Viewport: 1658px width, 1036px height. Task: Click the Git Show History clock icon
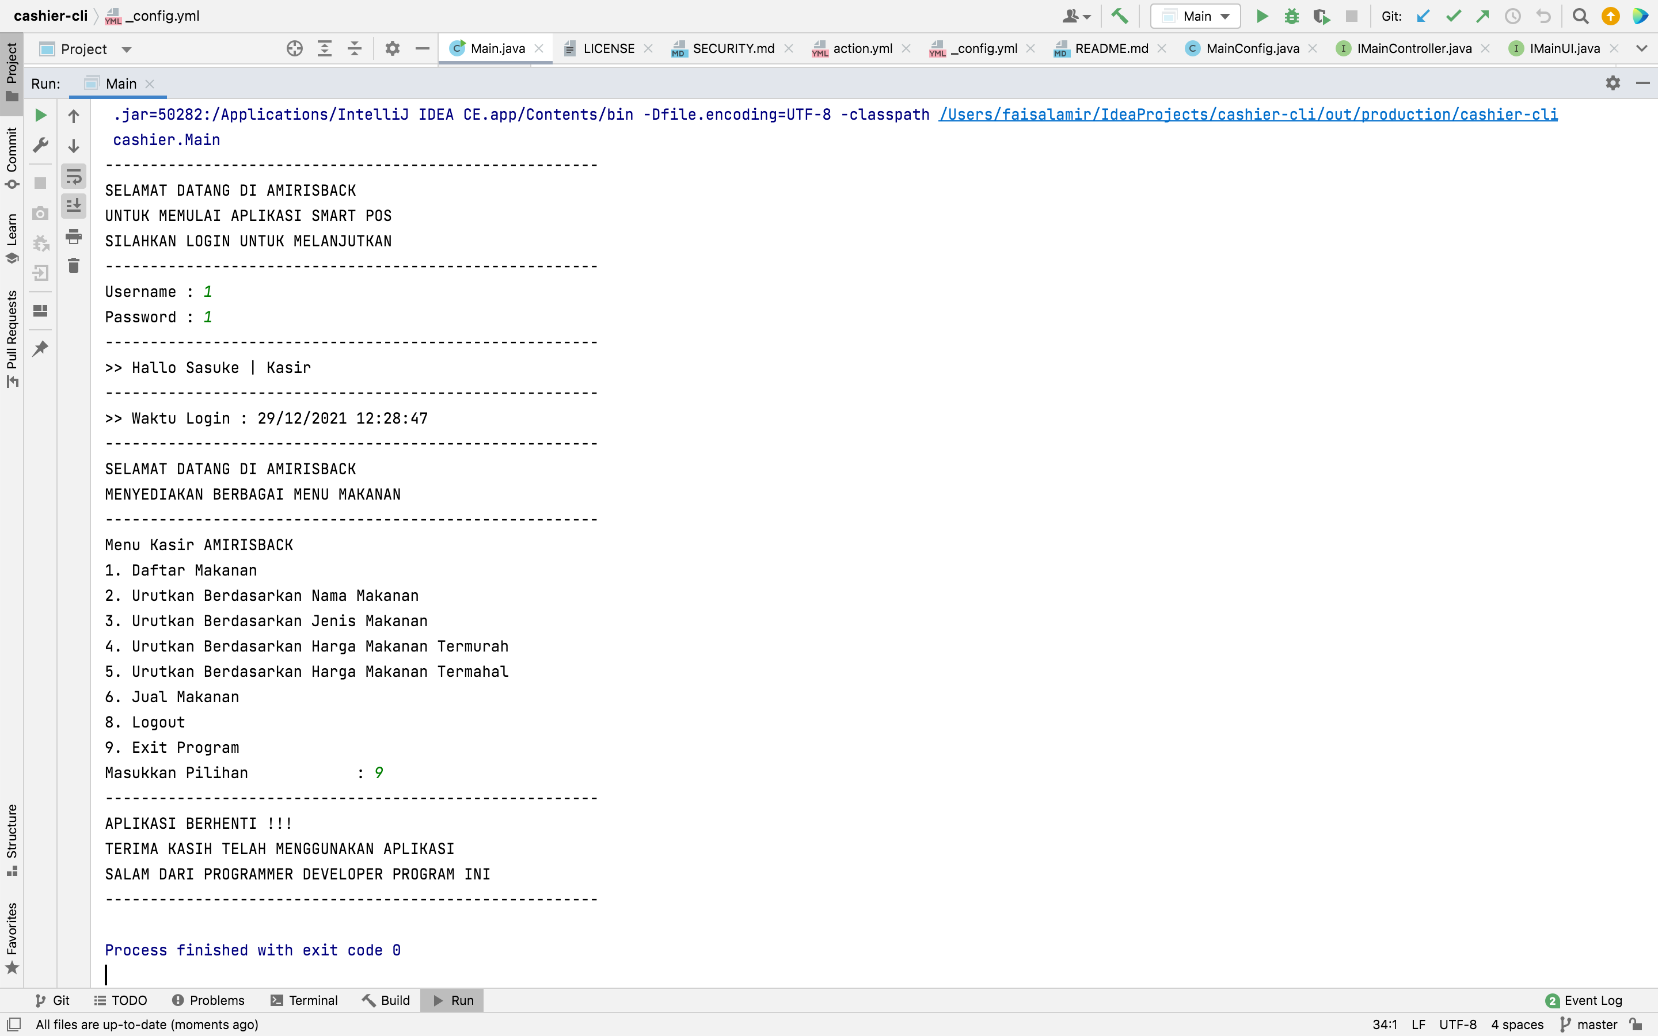[x=1512, y=16]
